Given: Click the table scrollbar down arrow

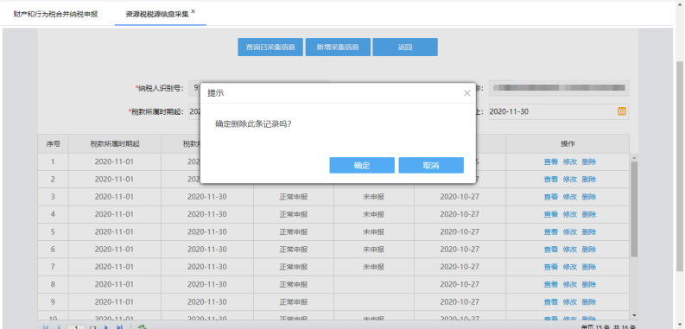Looking at the screenshot, I should [634, 315].
